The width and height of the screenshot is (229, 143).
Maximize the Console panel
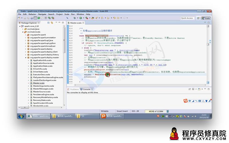coord(209,89)
